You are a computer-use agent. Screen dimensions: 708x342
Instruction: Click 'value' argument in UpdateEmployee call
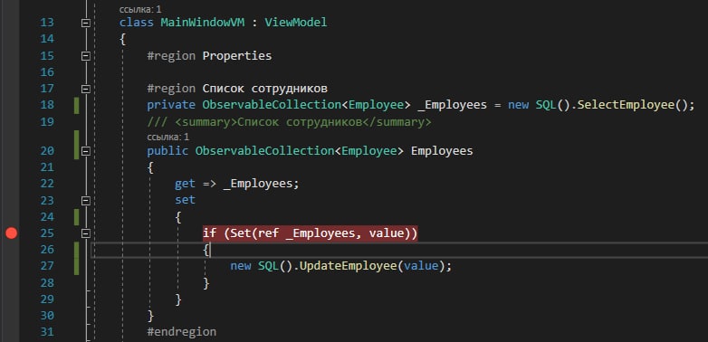[421, 266]
